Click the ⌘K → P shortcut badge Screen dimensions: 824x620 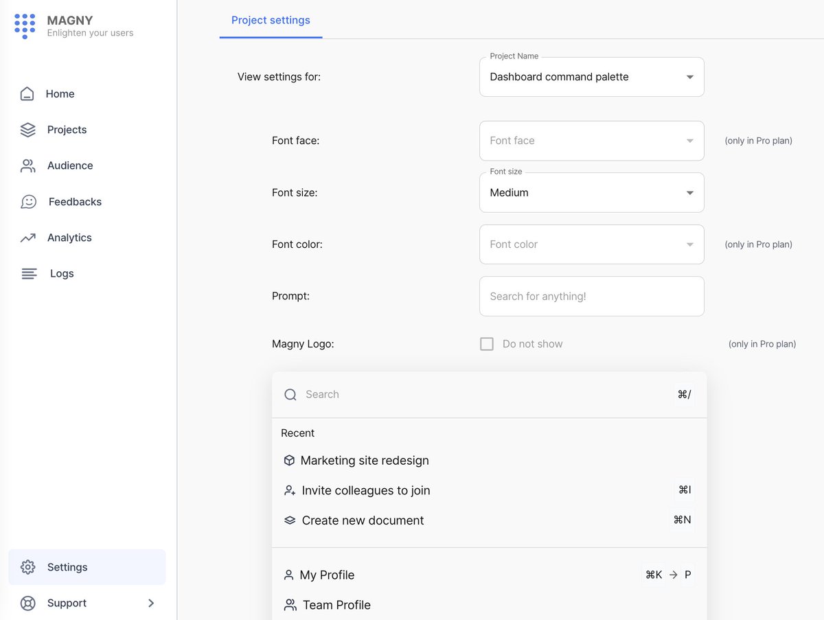pos(668,575)
